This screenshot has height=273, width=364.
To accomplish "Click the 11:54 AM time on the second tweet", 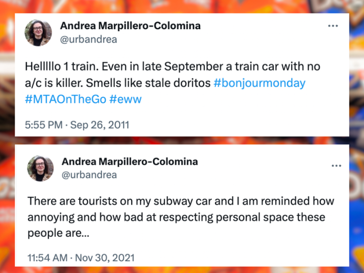I will [x=47, y=258].
